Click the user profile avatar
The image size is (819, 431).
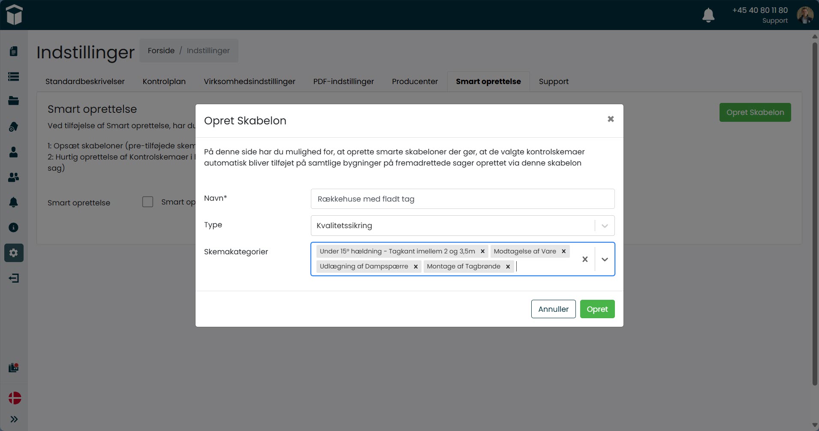[804, 15]
